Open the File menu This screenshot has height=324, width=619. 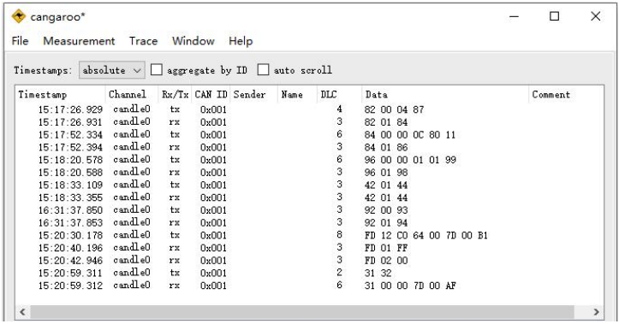pos(20,41)
